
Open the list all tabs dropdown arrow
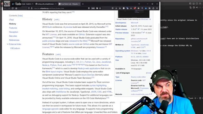[139, 4]
